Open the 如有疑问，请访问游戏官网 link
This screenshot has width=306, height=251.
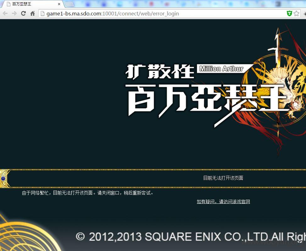pos(223,202)
